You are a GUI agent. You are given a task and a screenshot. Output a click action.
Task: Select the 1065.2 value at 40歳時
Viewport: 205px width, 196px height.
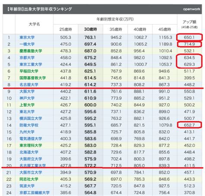(141, 44)
